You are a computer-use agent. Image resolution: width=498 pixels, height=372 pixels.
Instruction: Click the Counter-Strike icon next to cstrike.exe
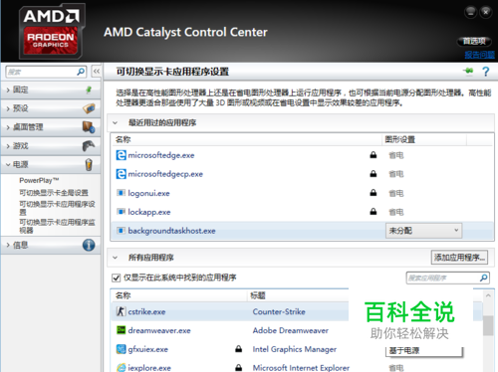121,311
